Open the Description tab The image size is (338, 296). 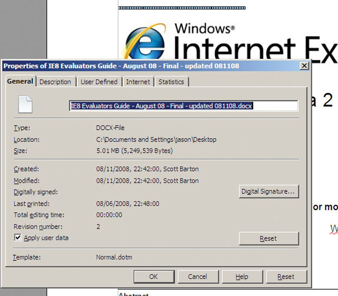[55, 82]
